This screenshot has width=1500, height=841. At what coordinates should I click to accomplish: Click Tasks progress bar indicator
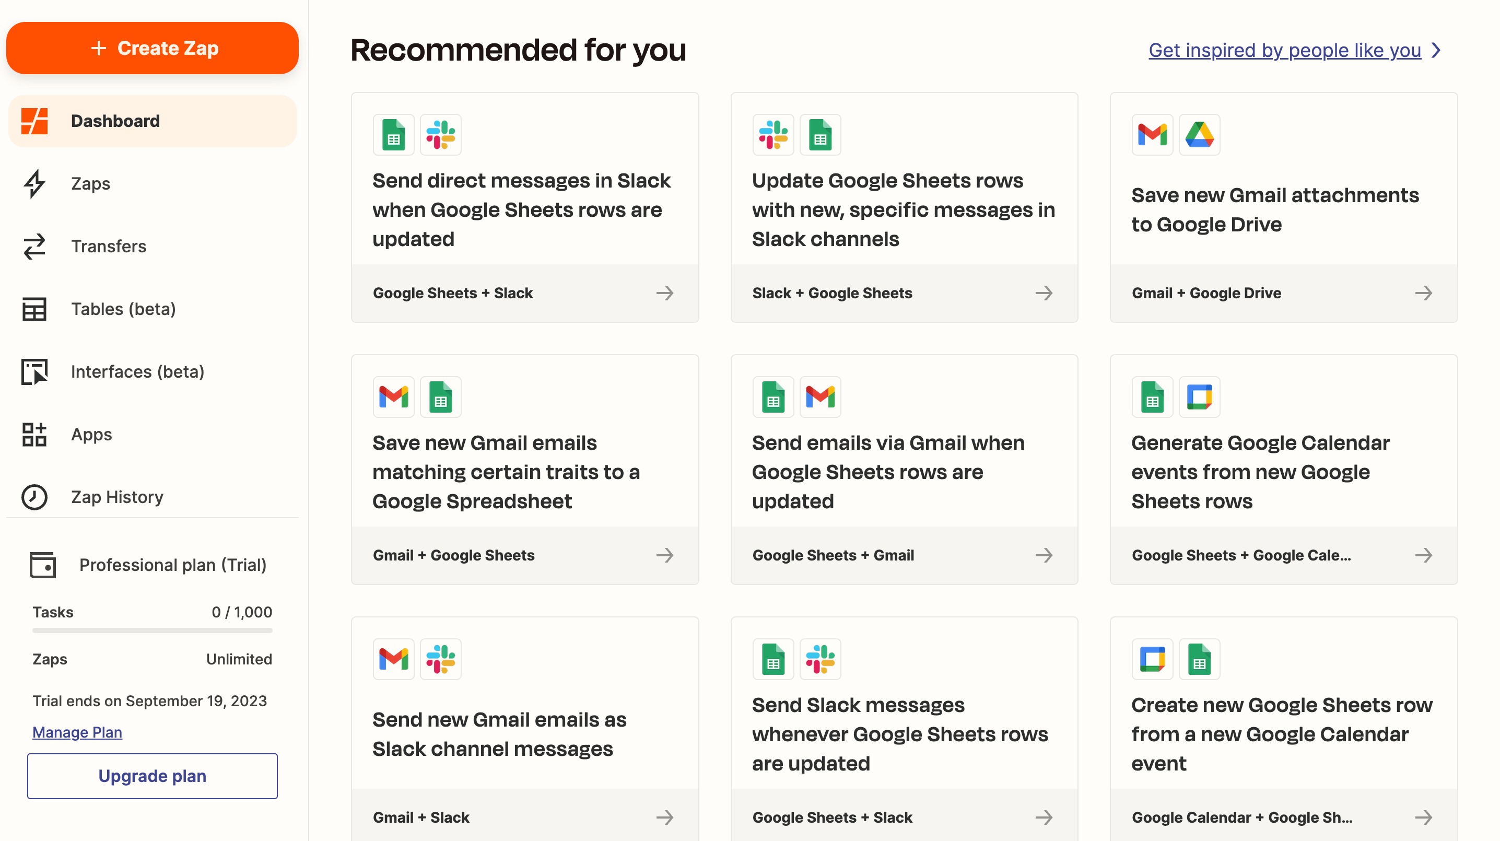(x=151, y=630)
